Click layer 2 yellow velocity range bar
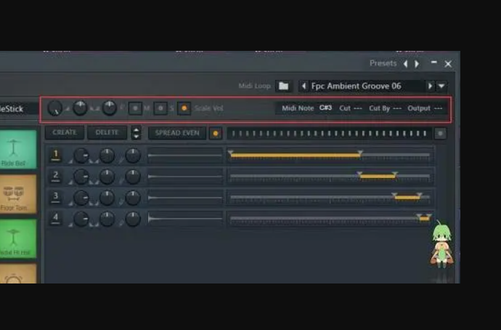The width and height of the screenshot is (501, 330). pos(378,177)
